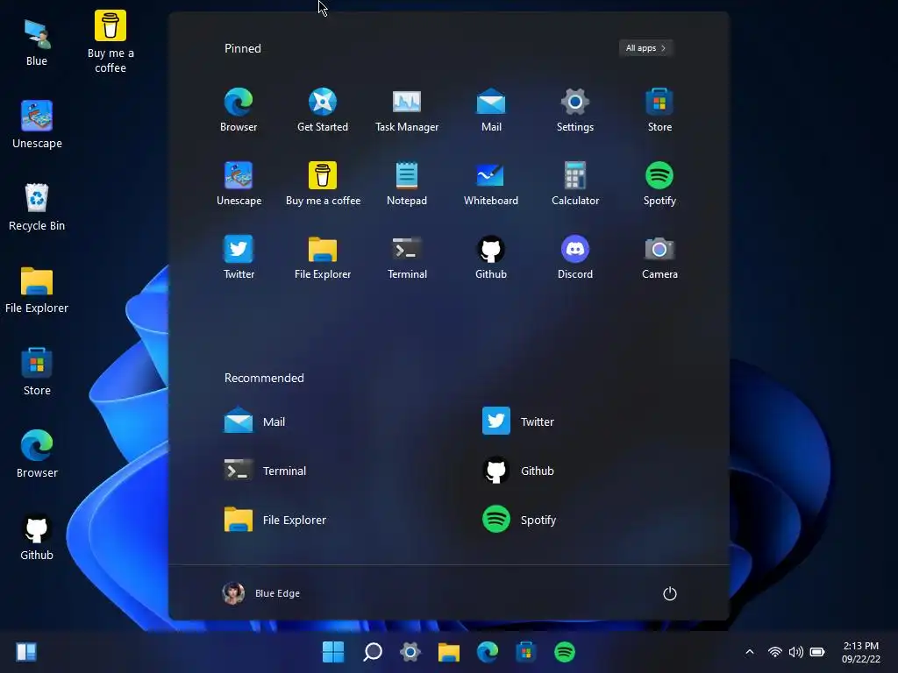Open Wi-Fi network status in tray
The height and width of the screenshot is (673, 898).
pos(775,652)
